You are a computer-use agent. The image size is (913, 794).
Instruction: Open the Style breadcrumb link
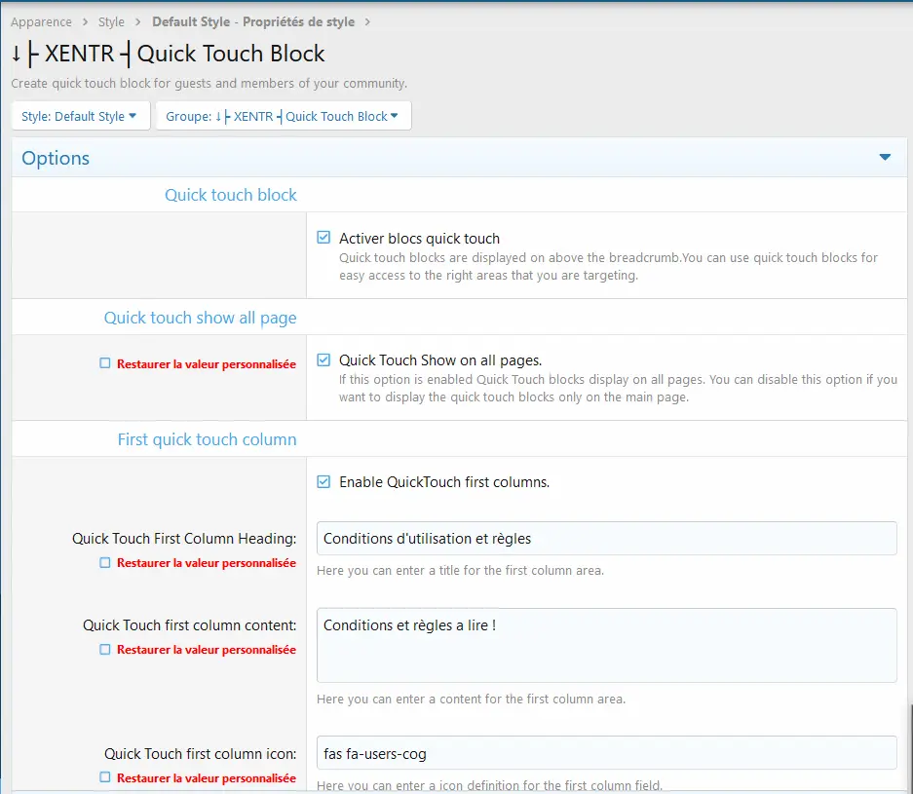pos(111,21)
